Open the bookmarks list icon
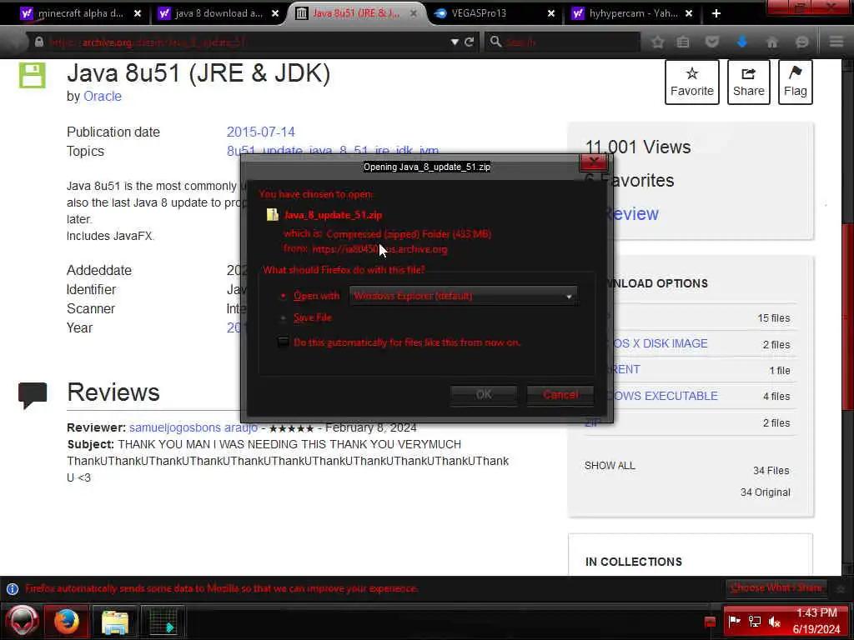The image size is (854, 640). tap(682, 42)
